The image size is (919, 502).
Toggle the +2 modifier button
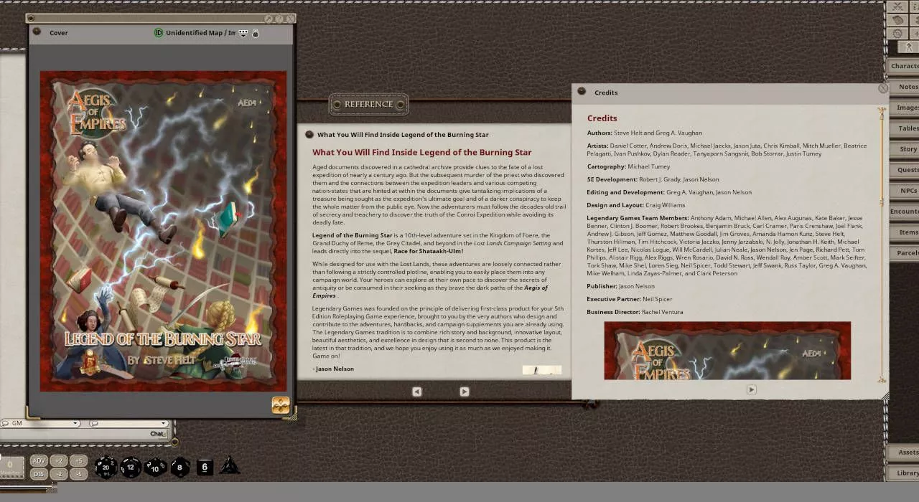click(x=59, y=461)
